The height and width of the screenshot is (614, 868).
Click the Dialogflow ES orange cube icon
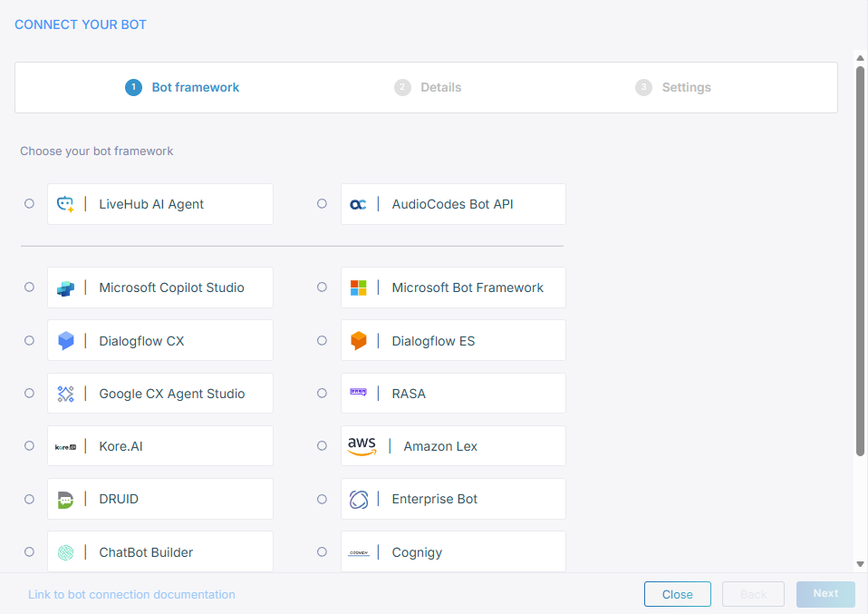click(x=358, y=341)
